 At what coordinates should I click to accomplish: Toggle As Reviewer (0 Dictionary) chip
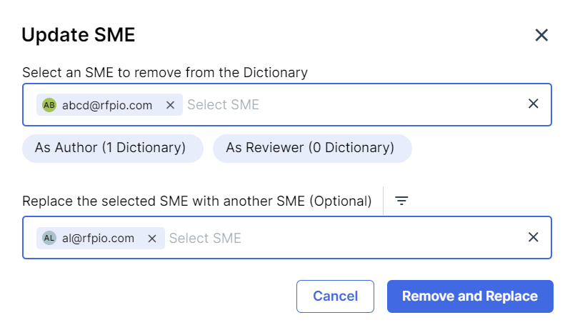click(x=312, y=149)
